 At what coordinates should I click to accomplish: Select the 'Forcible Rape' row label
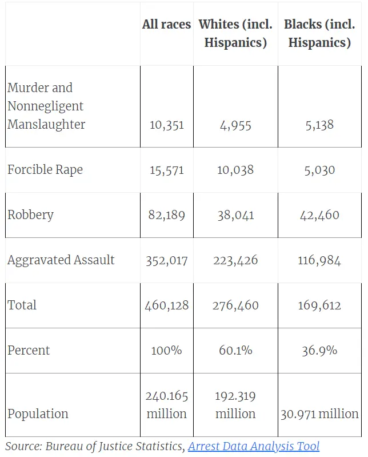pyautogui.click(x=45, y=169)
